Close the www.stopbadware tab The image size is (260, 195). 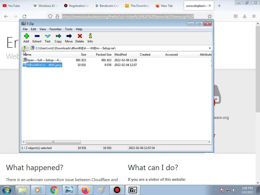(210, 6)
